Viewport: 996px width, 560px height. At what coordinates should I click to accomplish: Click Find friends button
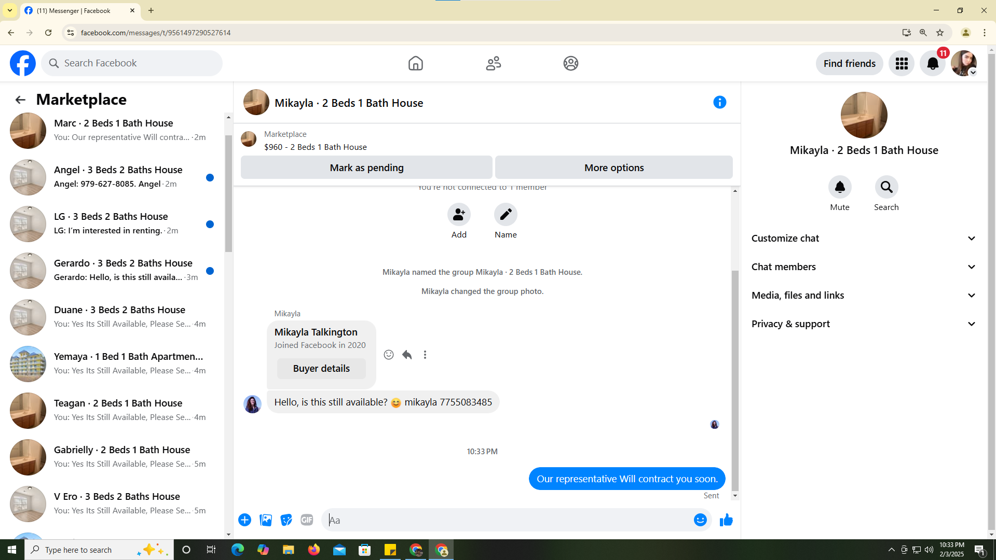tap(849, 63)
